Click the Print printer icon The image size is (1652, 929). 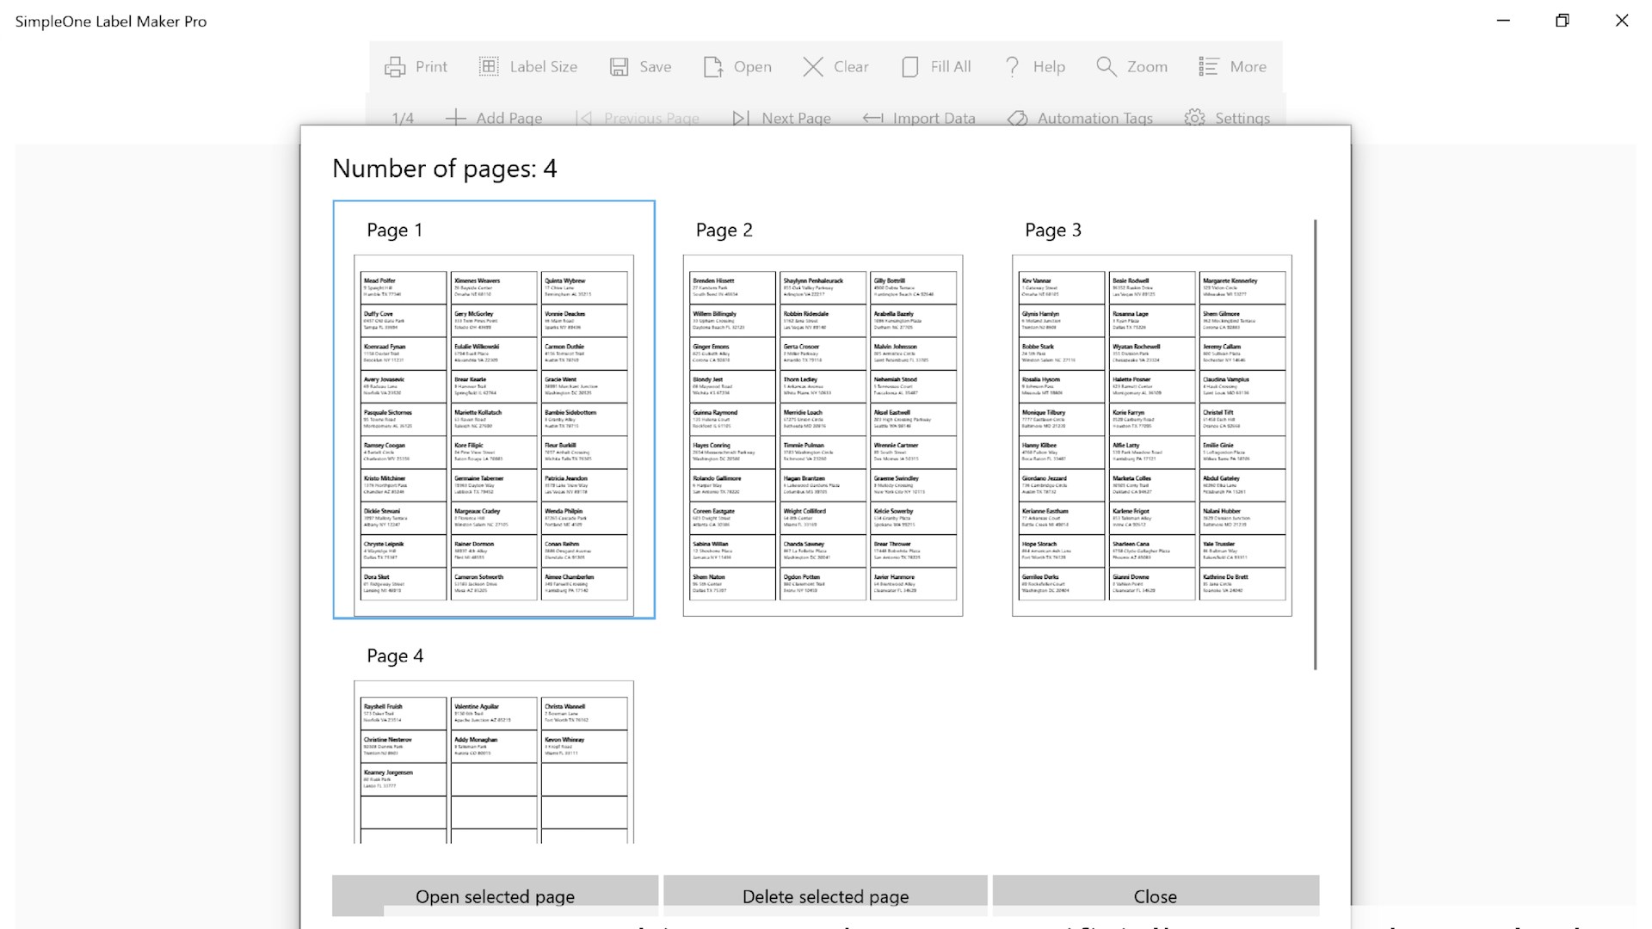(x=395, y=67)
